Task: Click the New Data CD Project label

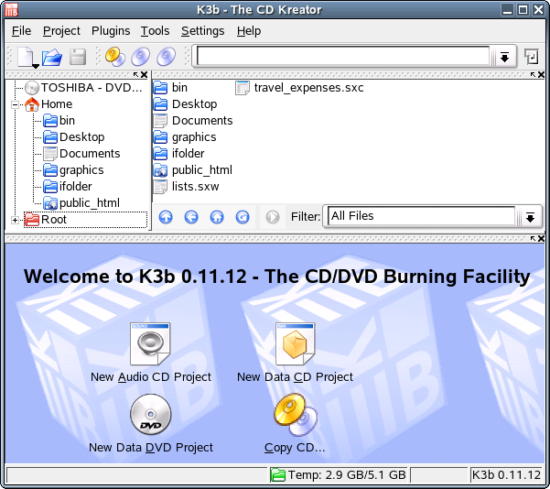Action: (295, 377)
